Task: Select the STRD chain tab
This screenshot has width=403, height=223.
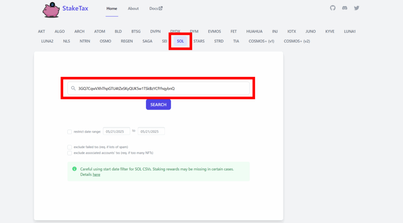Action: 219,41
